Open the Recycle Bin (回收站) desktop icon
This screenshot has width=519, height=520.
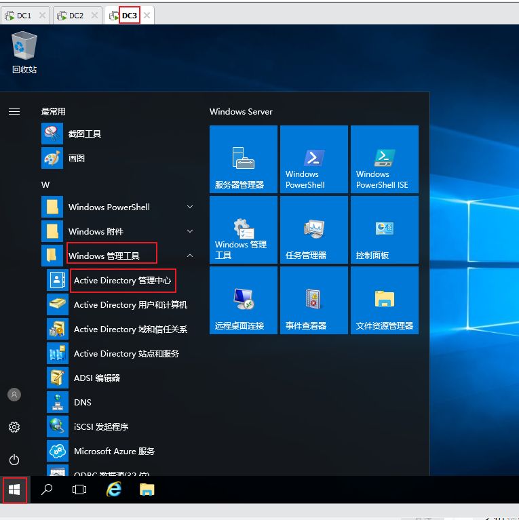tap(24, 52)
